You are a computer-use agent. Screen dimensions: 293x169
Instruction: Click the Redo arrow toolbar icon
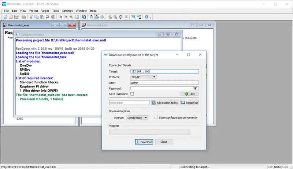[53, 17]
